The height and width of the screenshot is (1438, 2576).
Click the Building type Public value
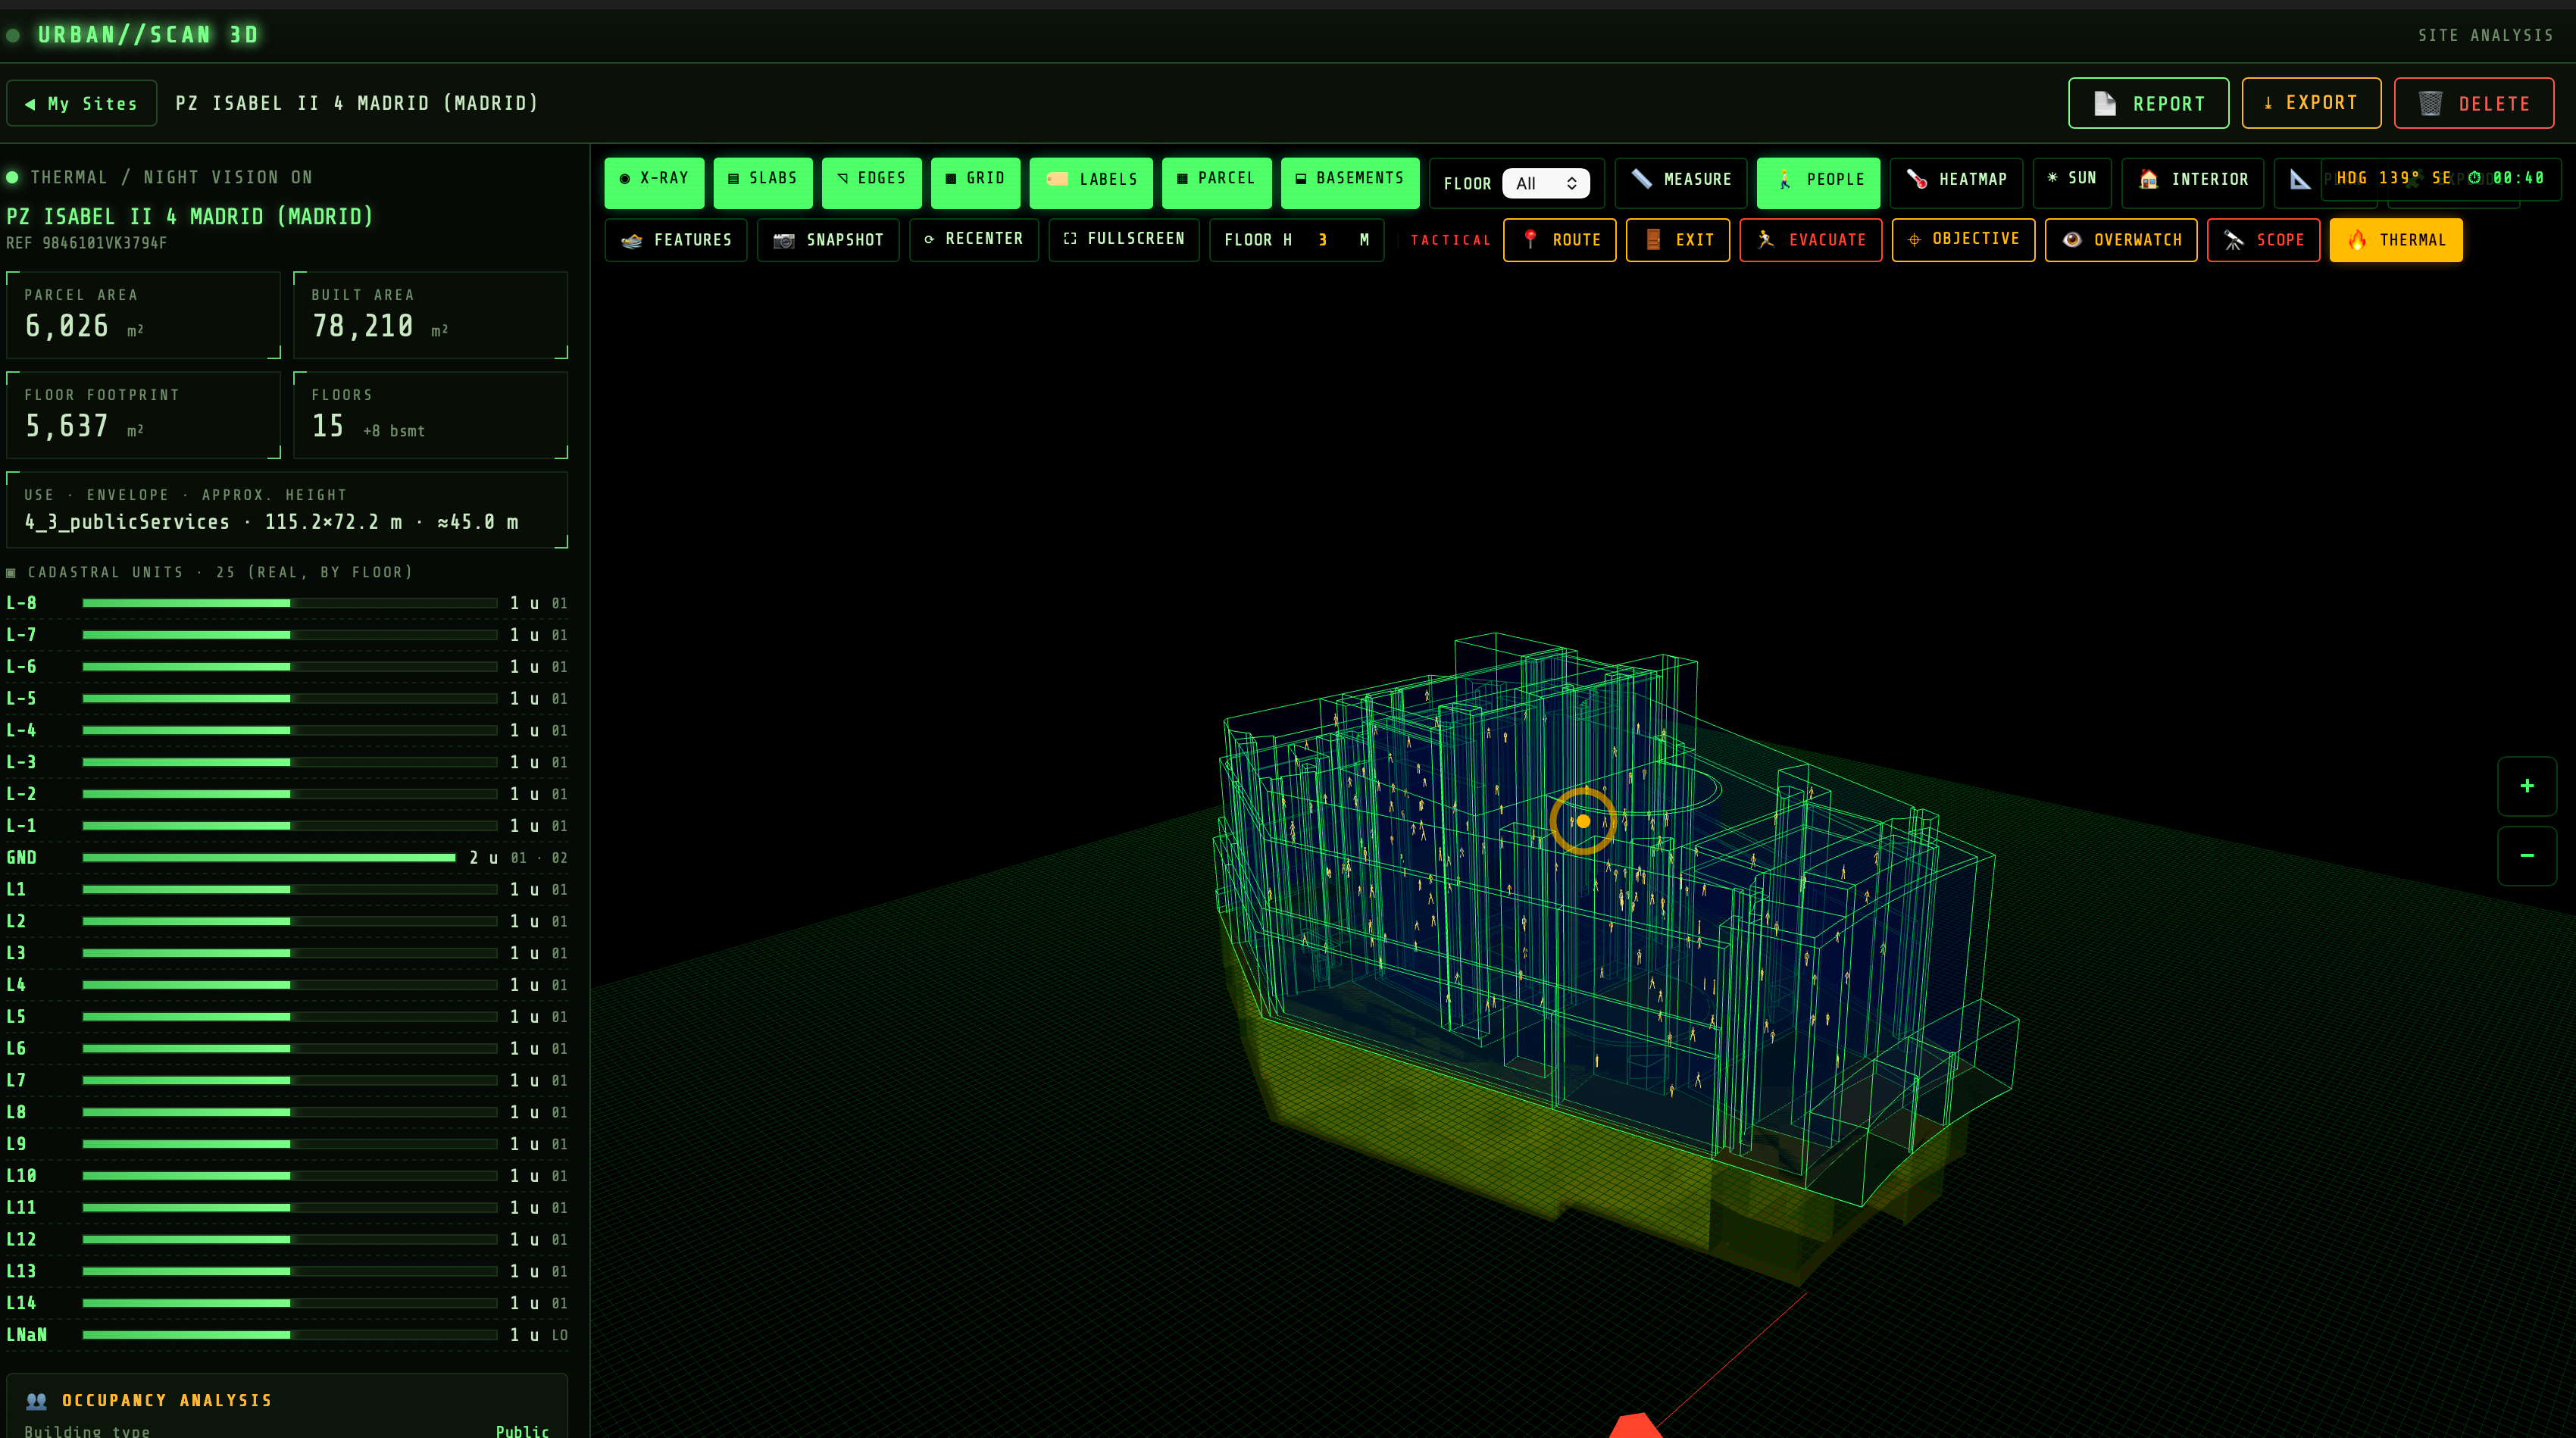(522, 1431)
